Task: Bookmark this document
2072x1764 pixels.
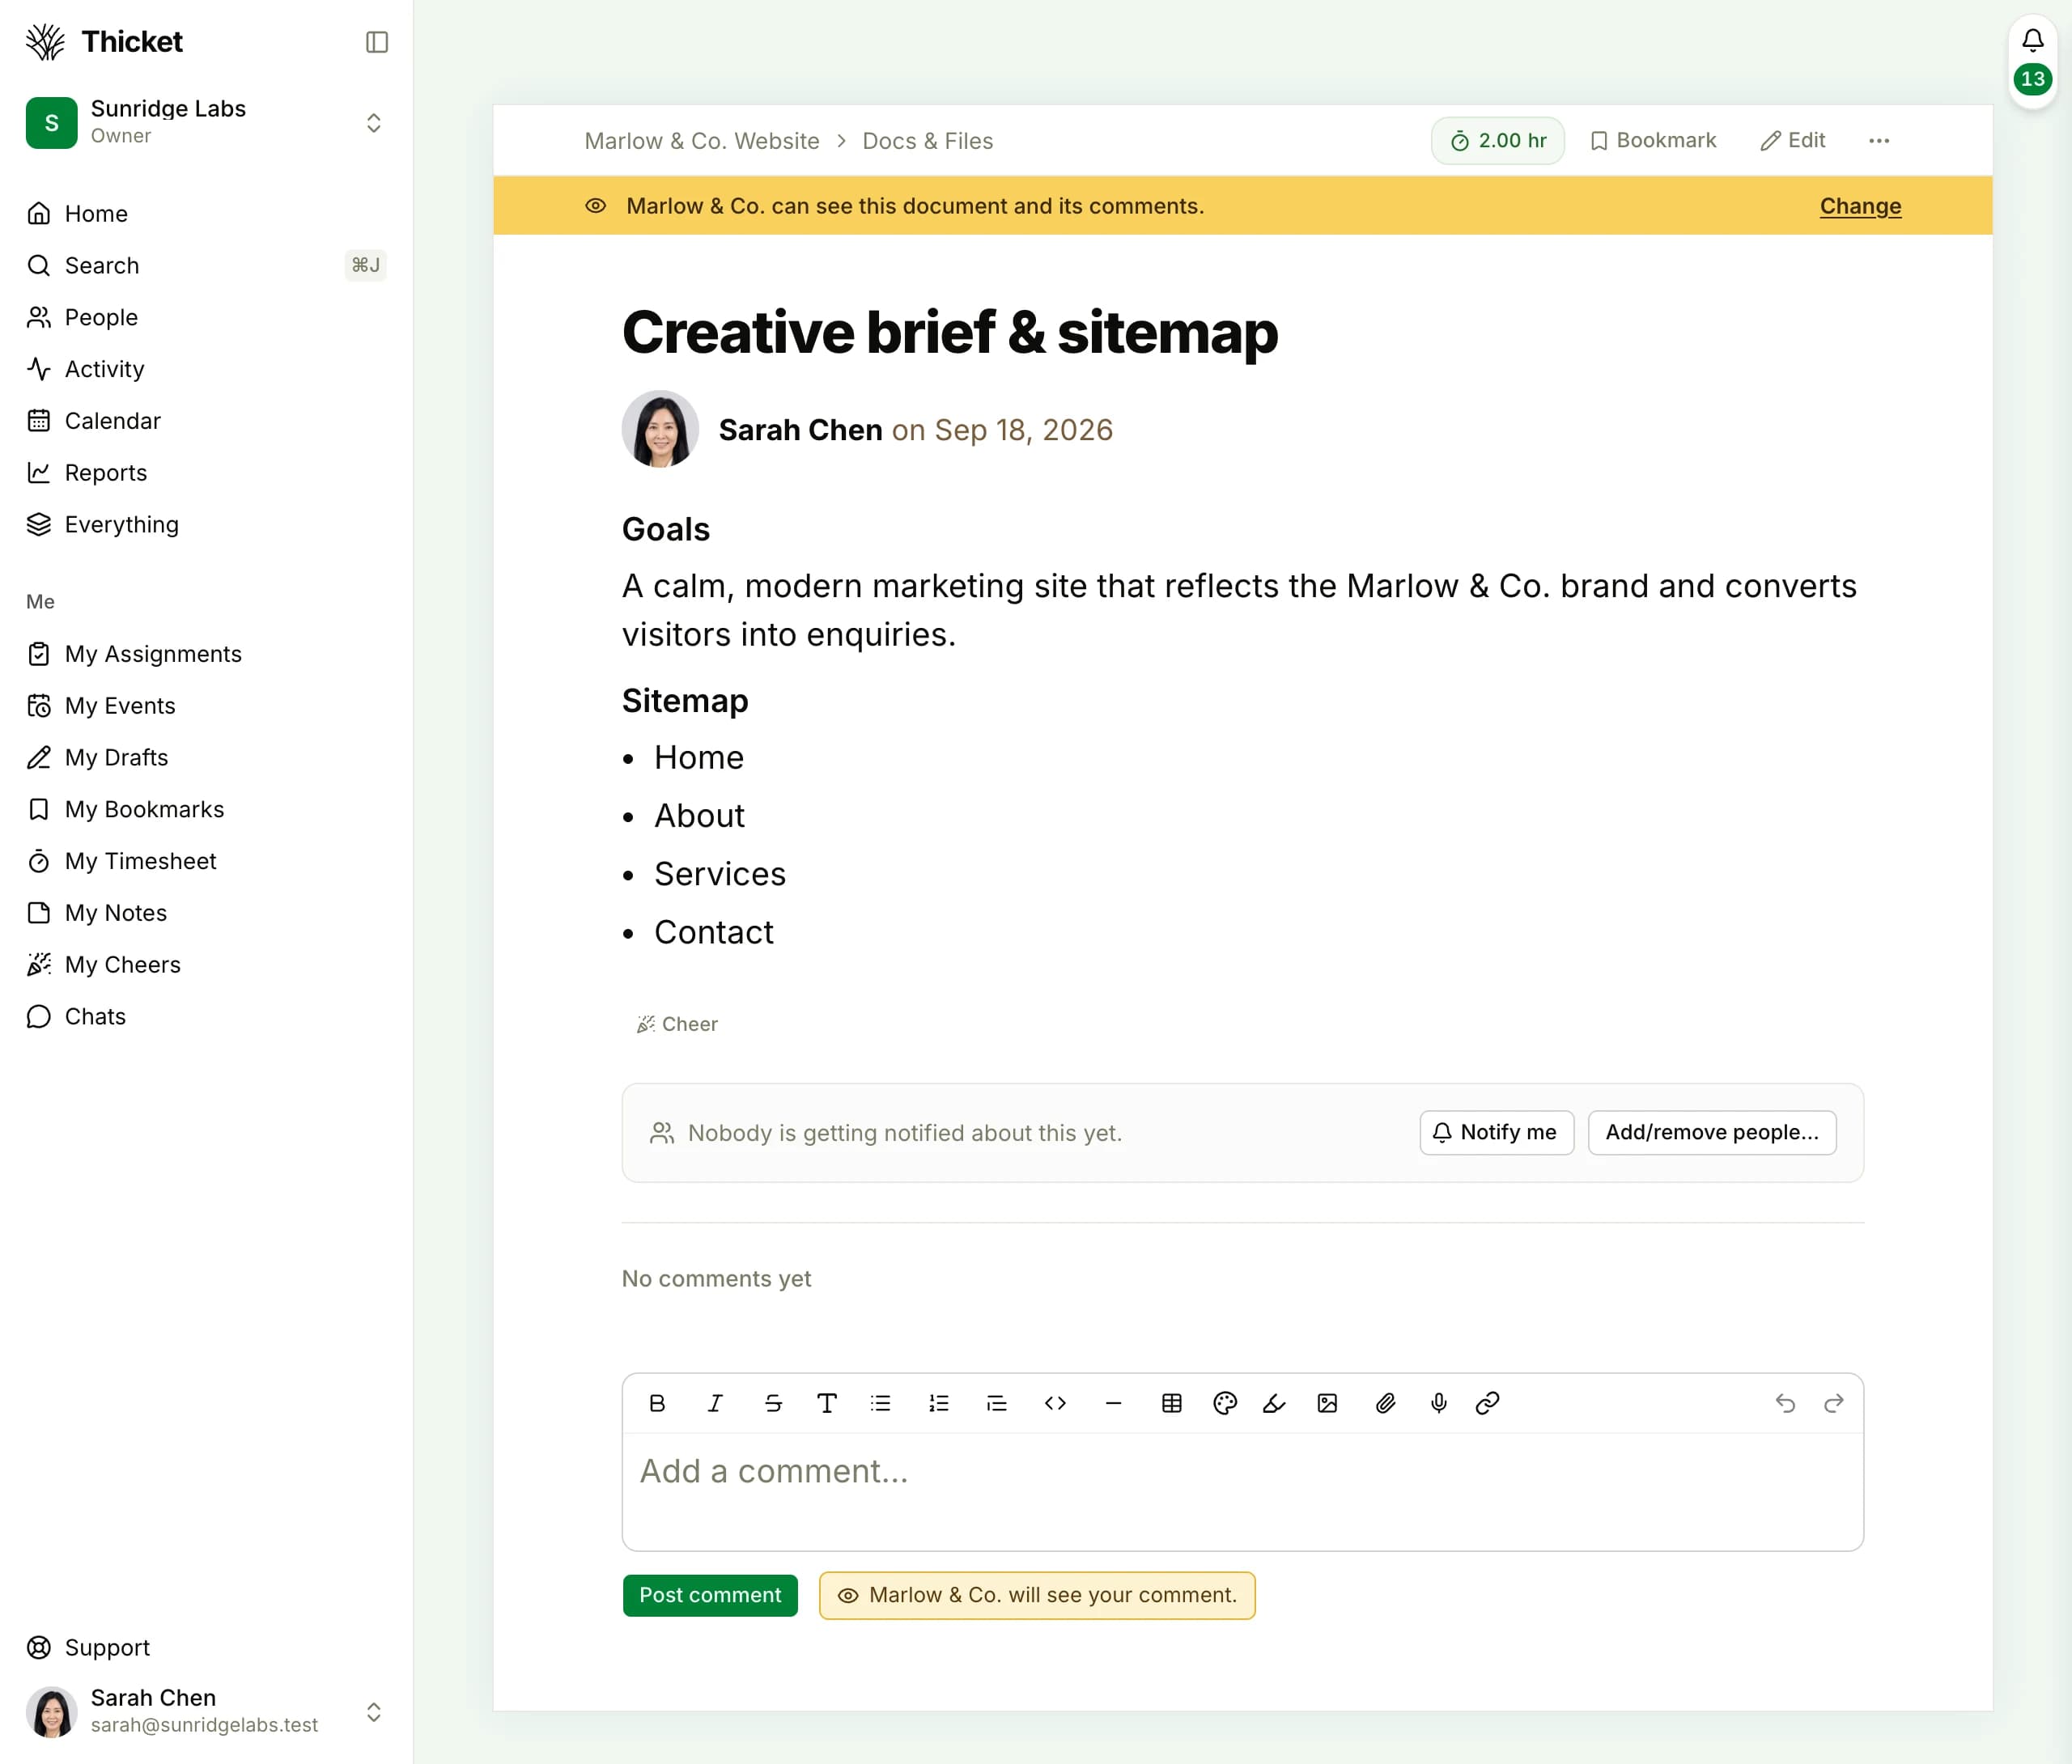Action: (x=1653, y=141)
